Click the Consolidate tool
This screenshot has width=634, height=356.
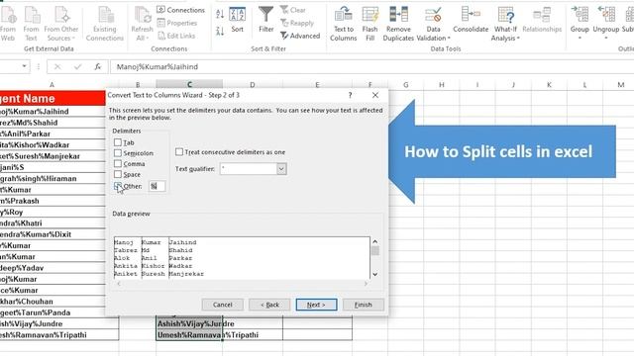tap(471, 20)
